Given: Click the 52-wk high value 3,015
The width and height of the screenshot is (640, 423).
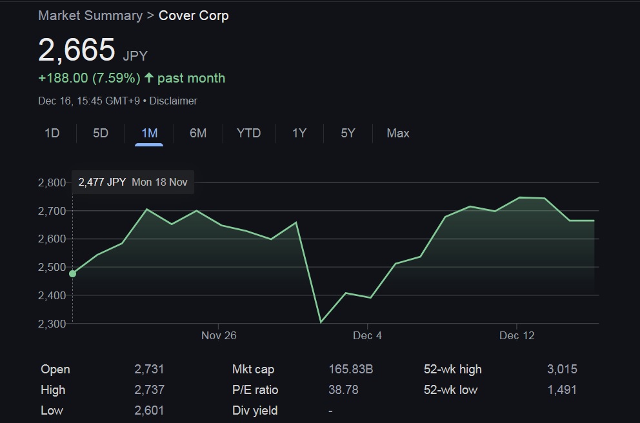Looking at the screenshot, I should 562,369.
